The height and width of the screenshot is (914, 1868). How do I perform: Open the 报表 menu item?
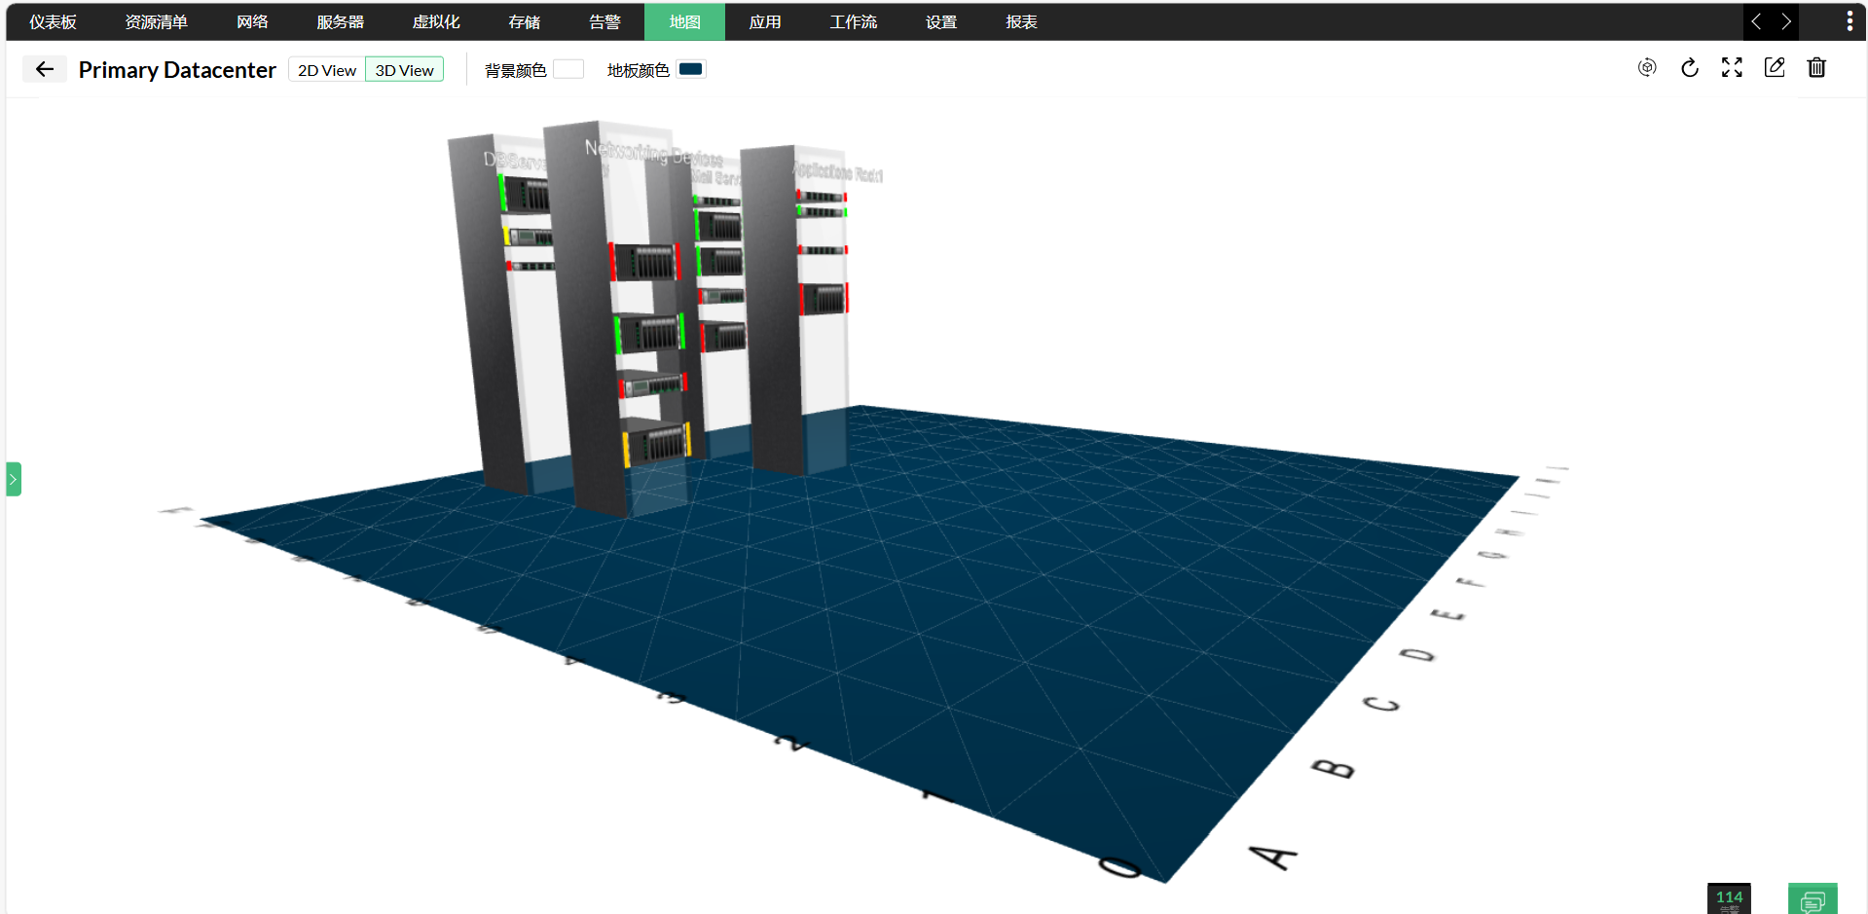click(x=1021, y=21)
